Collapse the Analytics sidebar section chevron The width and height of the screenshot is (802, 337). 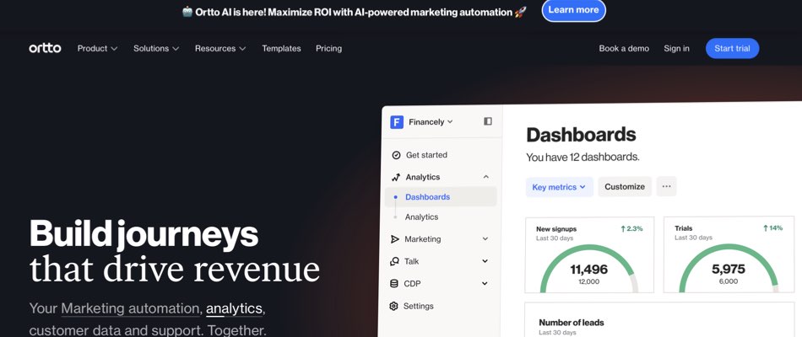pyautogui.click(x=485, y=177)
